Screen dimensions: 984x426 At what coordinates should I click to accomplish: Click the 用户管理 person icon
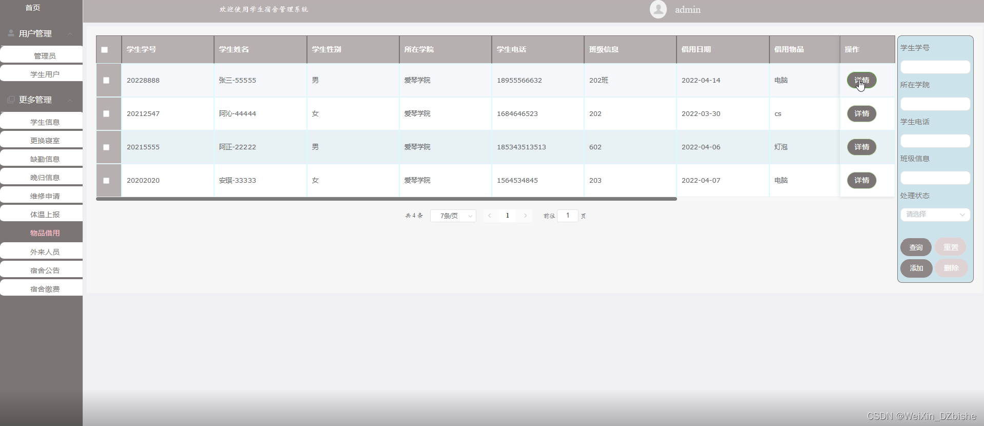(x=11, y=33)
